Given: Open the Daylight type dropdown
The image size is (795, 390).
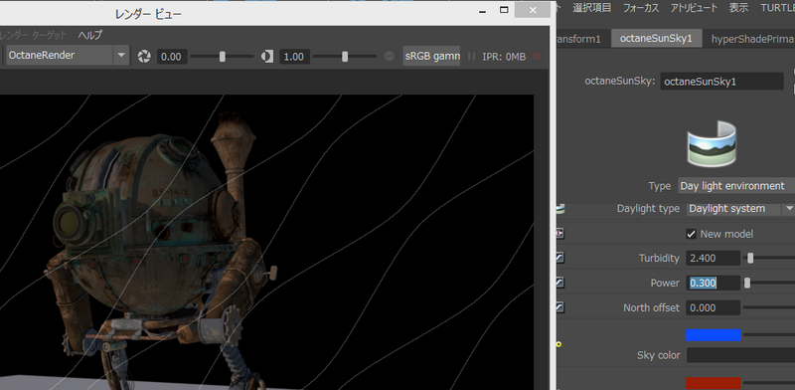Looking at the screenshot, I should pyautogui.click(x=740, y=209).
